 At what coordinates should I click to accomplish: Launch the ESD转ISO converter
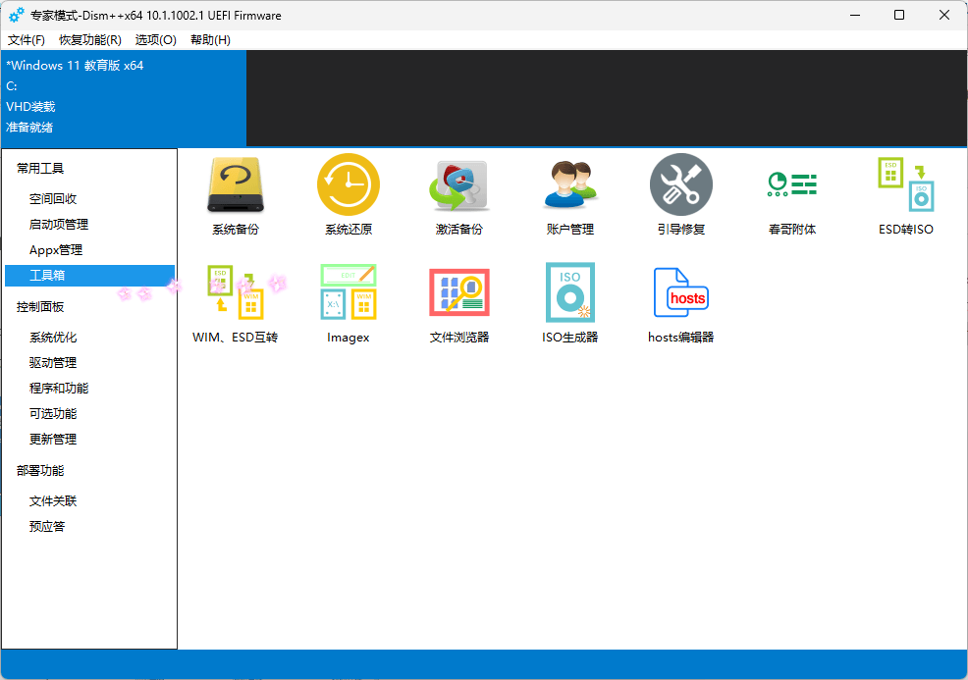[x=905, y=194]
